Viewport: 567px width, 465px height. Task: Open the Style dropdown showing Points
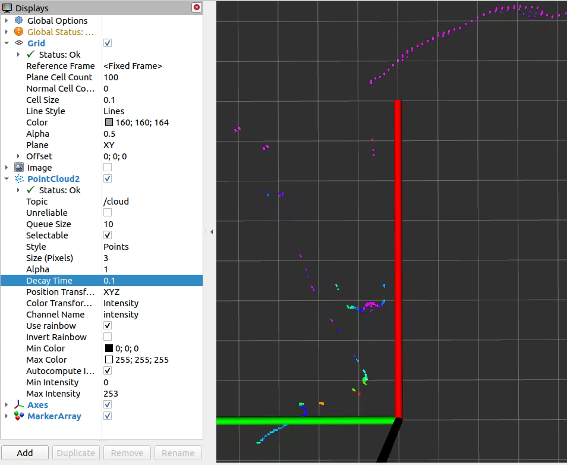tap(152, 247)
